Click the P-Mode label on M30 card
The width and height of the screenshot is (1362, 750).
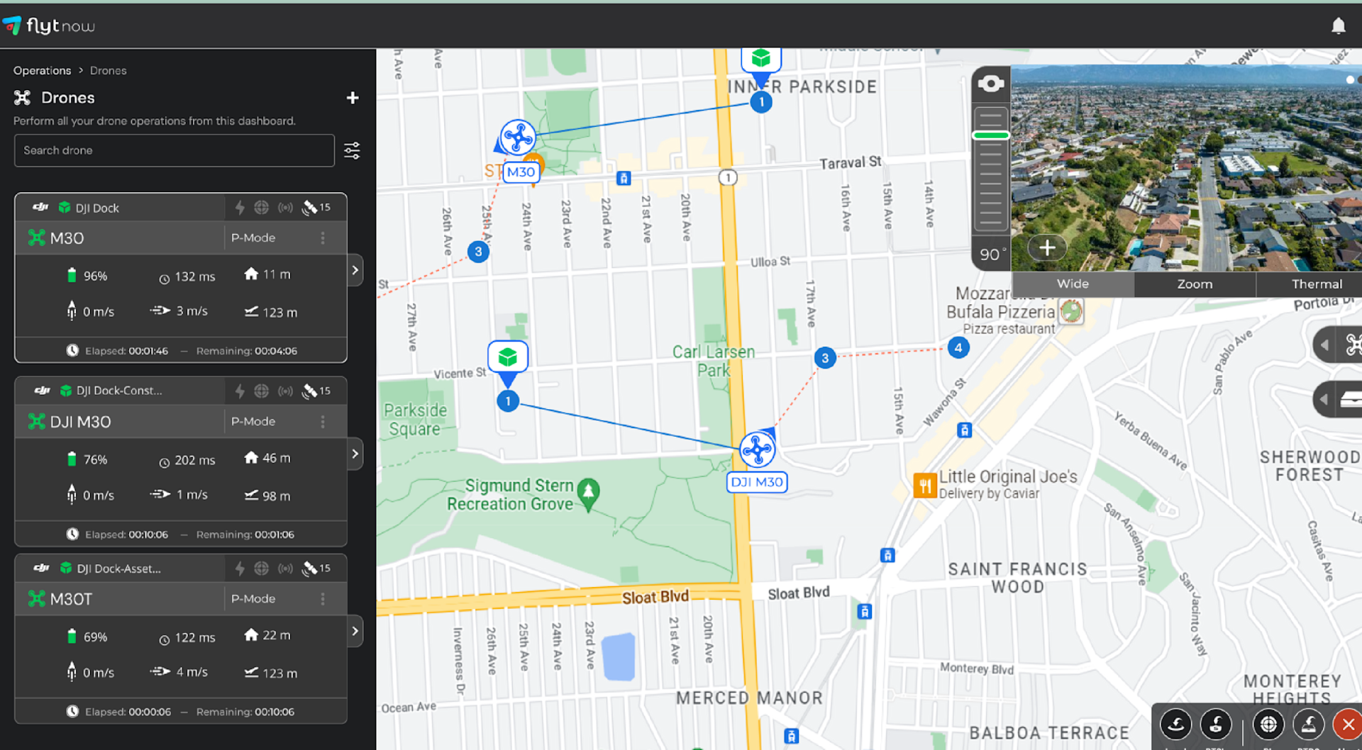pos(253,238)
